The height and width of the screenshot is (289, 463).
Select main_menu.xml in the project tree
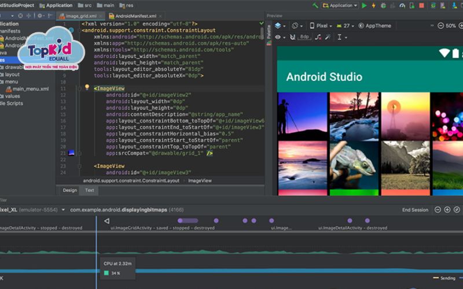27,89
